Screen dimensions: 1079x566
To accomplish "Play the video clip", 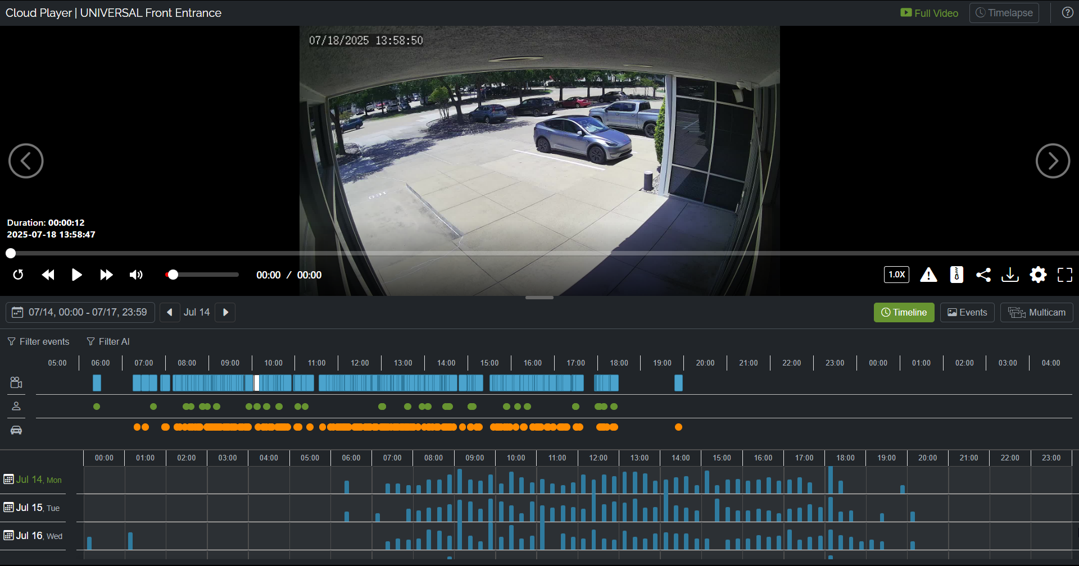I will coord(76,275).
